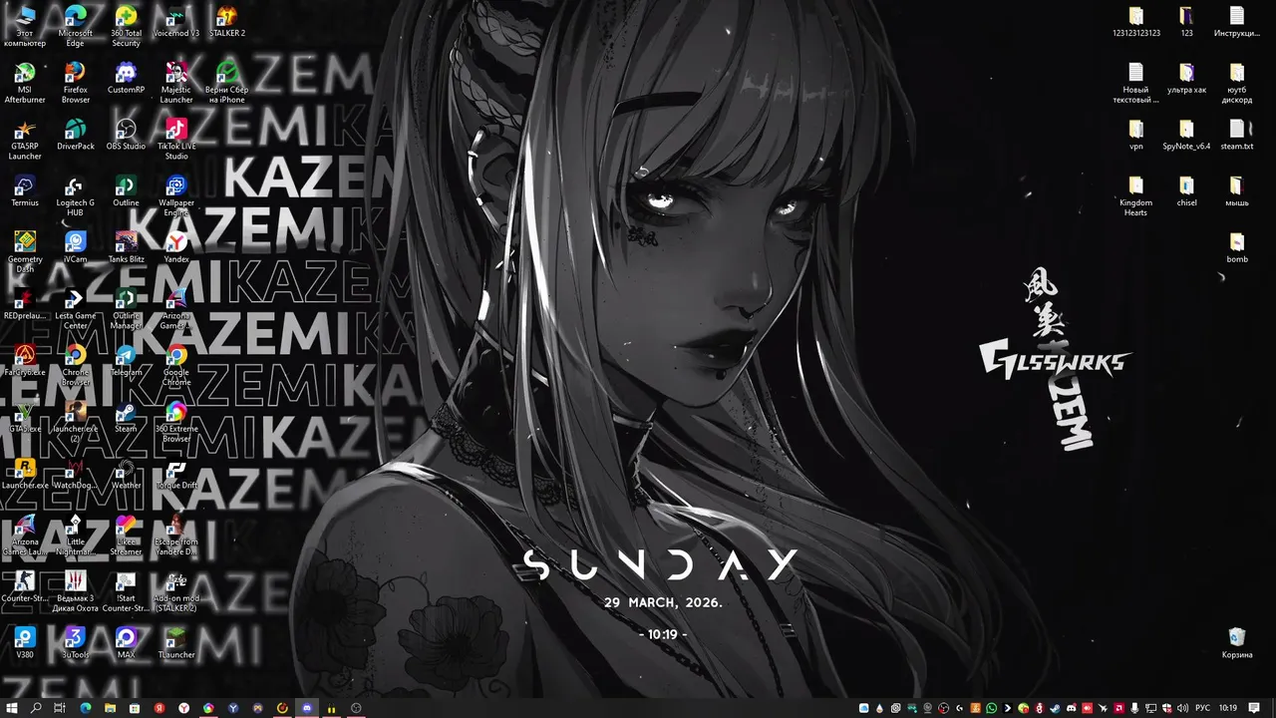1276x718 pixels.
Task: Select the TLauncher desktop icon
Action: click(176, 640)
